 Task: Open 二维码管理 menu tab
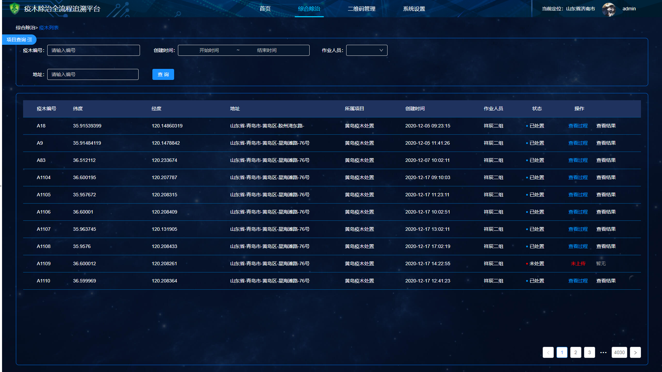[x=361, y=9]
